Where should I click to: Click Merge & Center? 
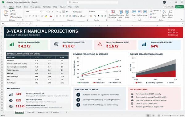[79, 16]
